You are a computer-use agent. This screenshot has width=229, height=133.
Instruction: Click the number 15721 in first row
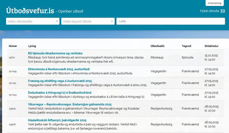click(x=12, y=57)
